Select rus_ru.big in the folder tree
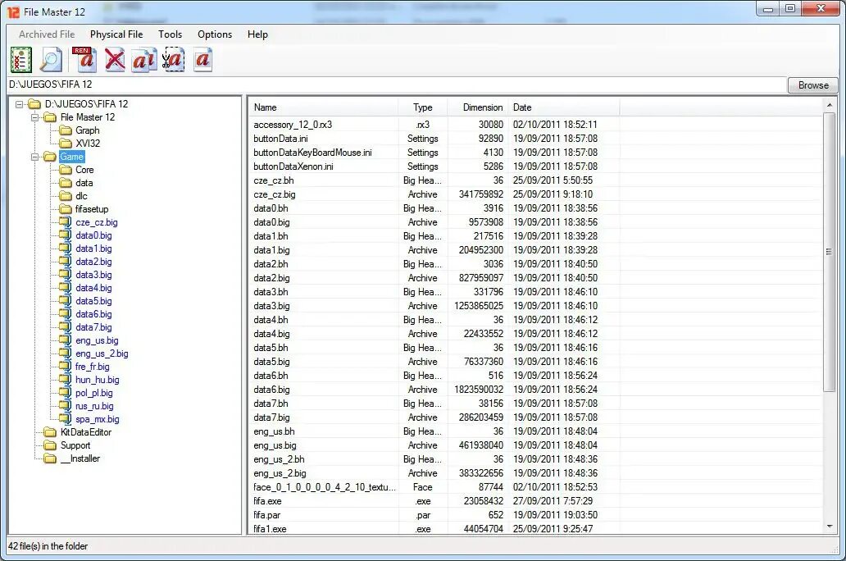This screenshot has height=561, width=846. pyautogui.click(x=94, y=405)
